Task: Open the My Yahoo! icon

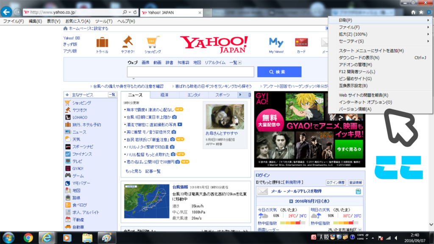Action: tap(276, 43)
